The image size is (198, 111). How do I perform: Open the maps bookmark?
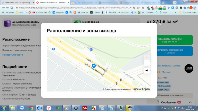[x=163, y=12]
